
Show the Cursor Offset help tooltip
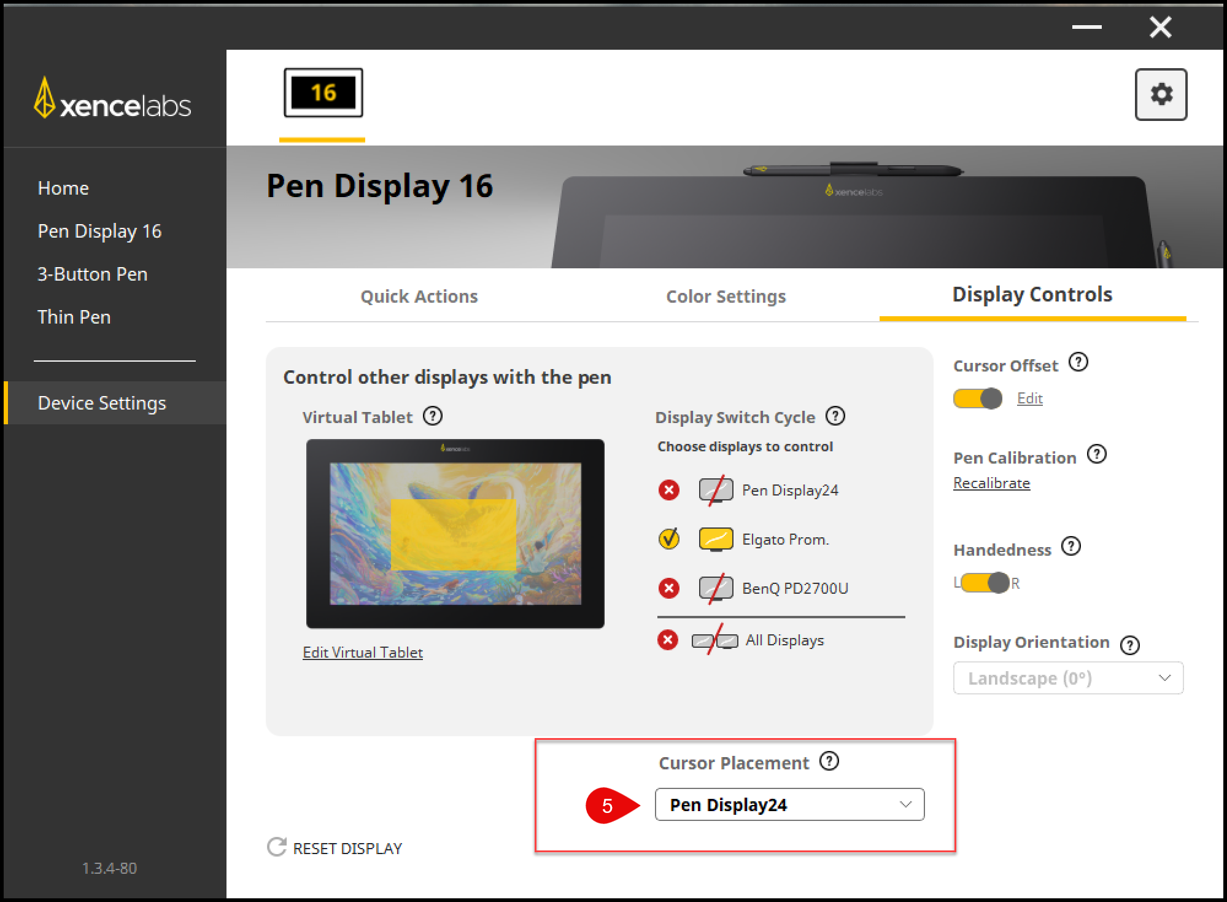[1078, 362]
